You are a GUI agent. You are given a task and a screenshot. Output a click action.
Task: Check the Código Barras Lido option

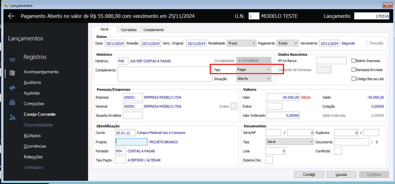[x=354, y=79]
